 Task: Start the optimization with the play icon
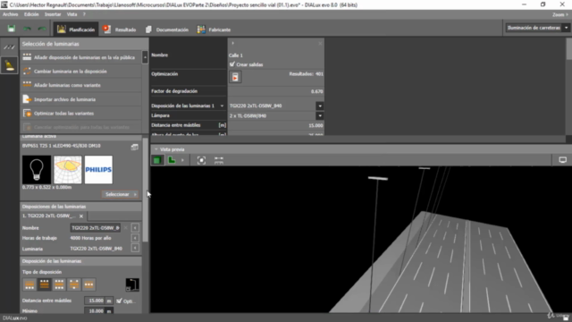pyautogui.click(x=235, y=77)
